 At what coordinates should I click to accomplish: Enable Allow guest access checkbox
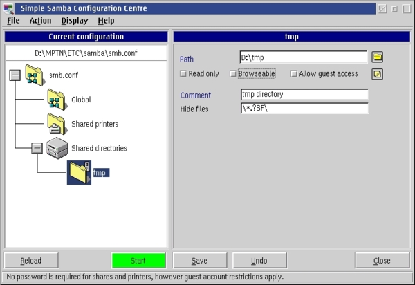coord(294,74)
